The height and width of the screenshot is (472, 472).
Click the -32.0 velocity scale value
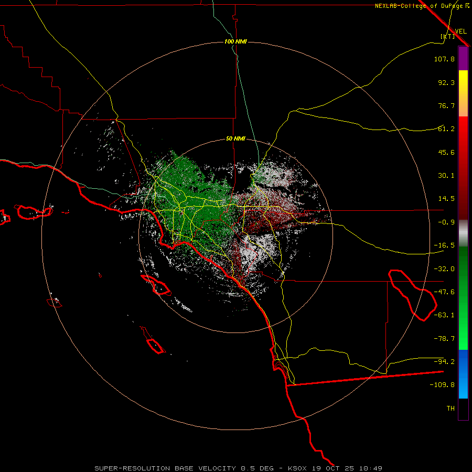click(444, 269)
